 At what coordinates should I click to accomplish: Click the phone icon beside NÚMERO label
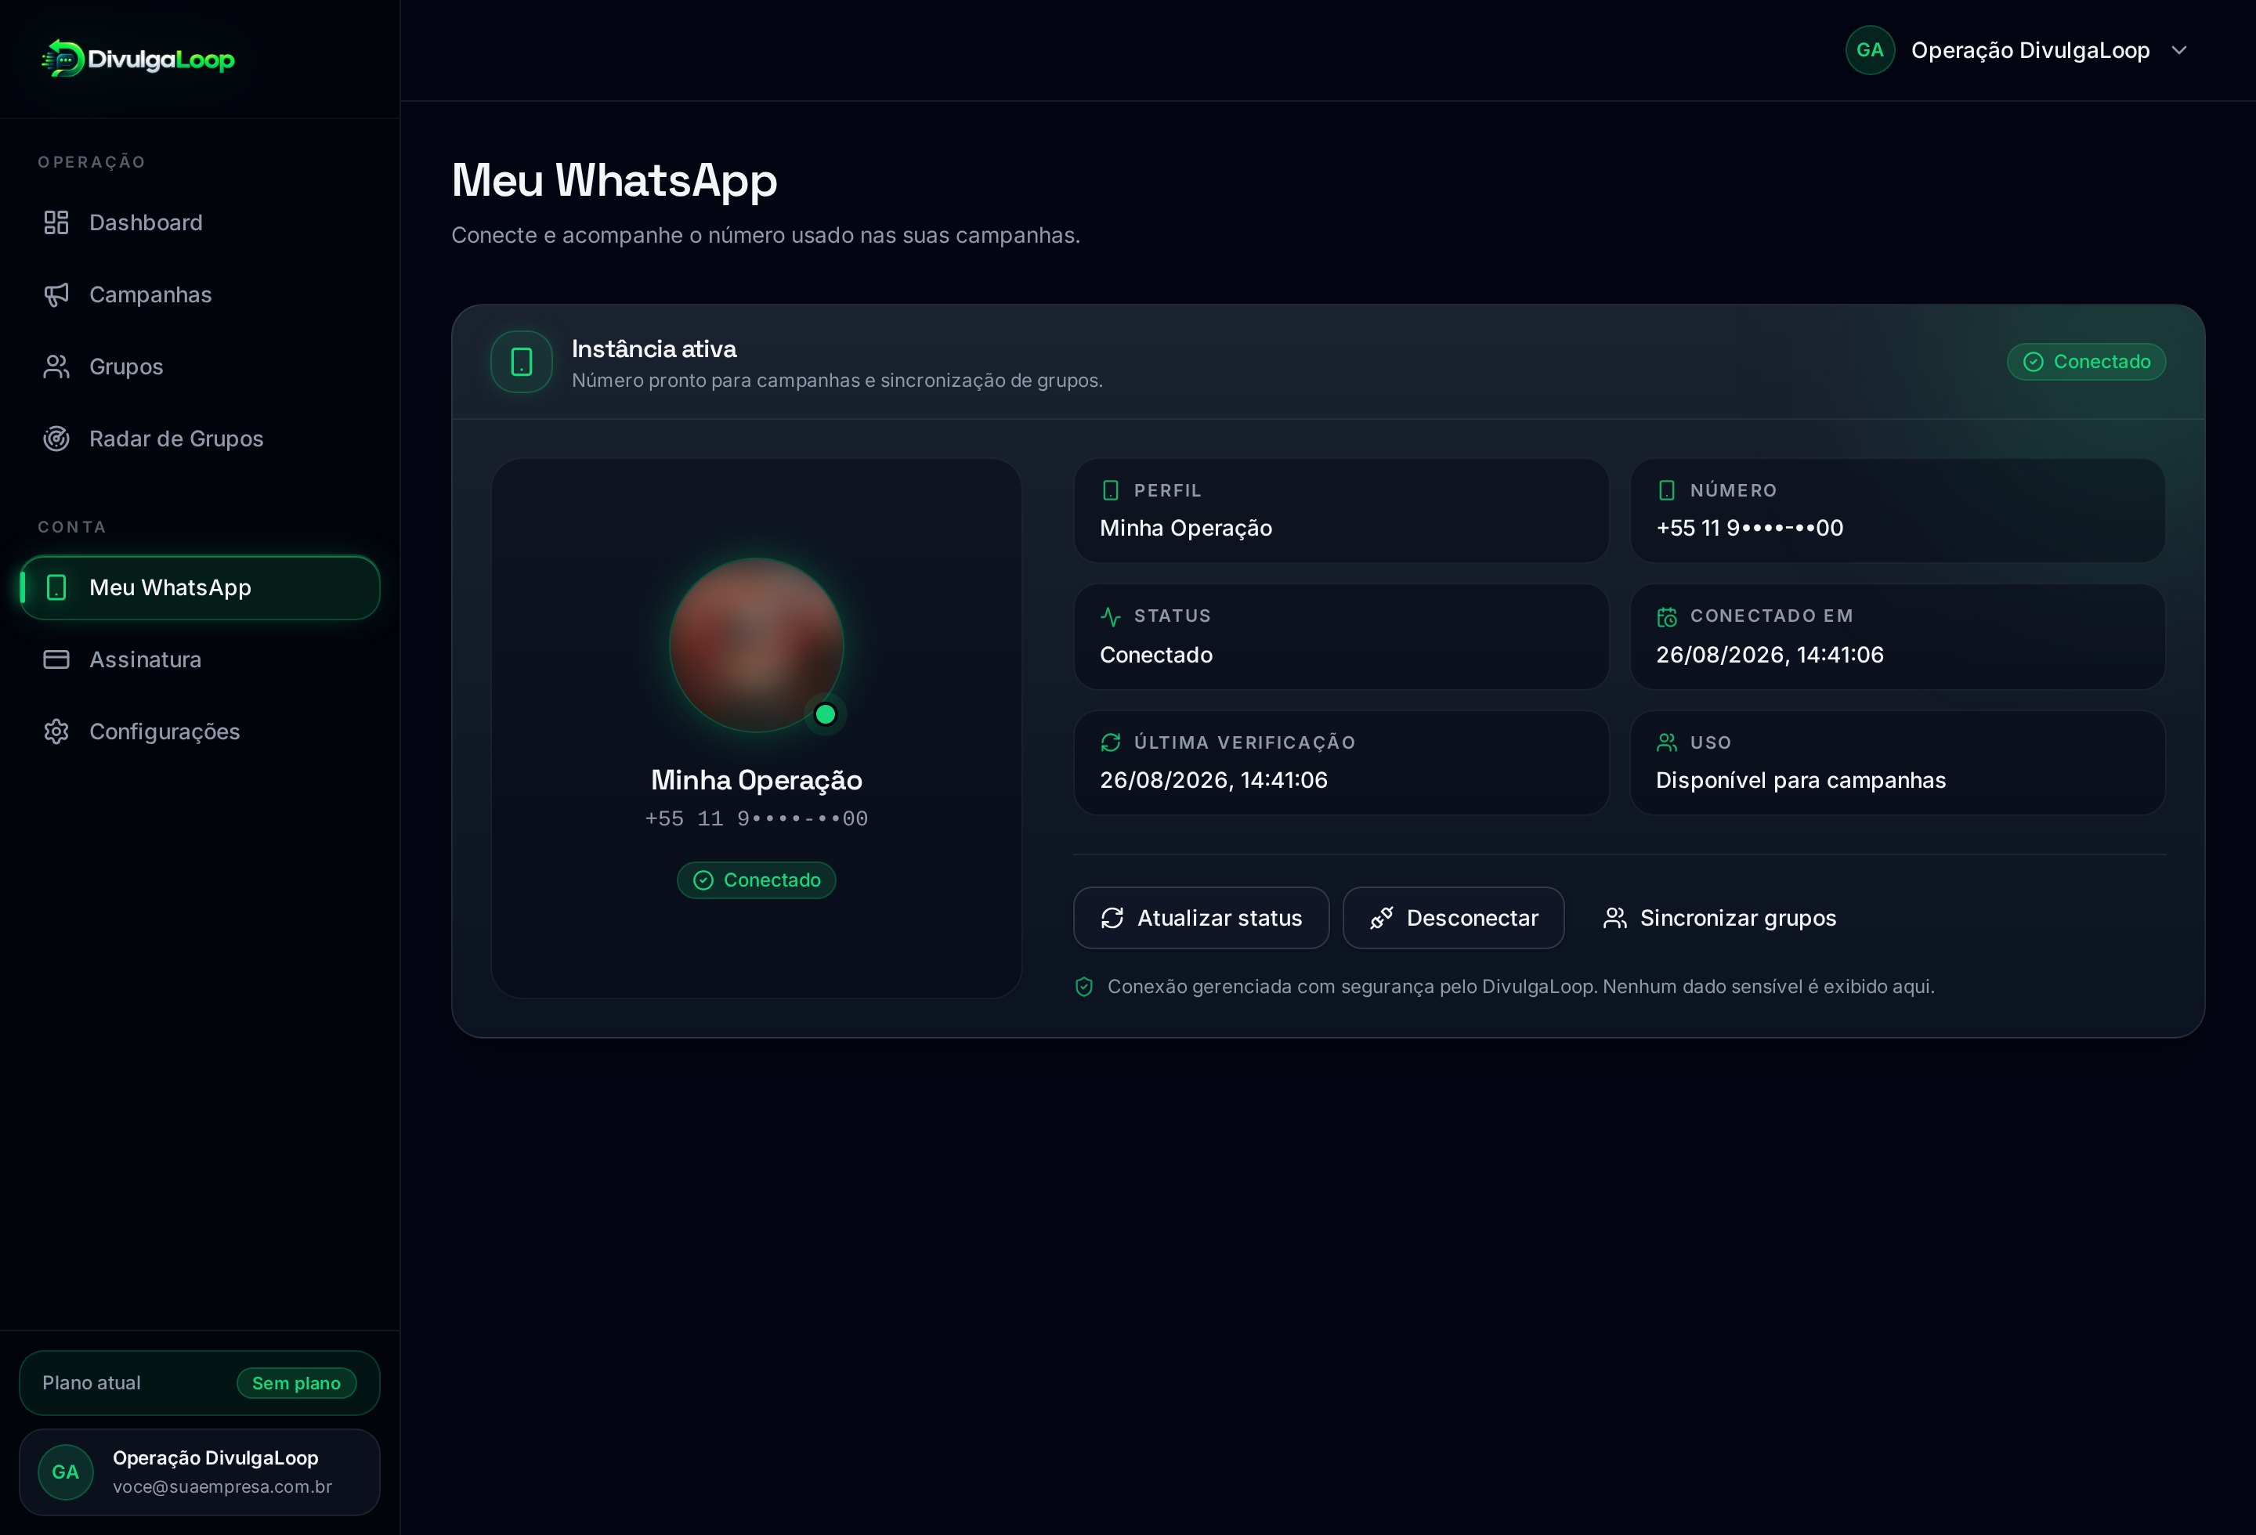coord(1667,490)
